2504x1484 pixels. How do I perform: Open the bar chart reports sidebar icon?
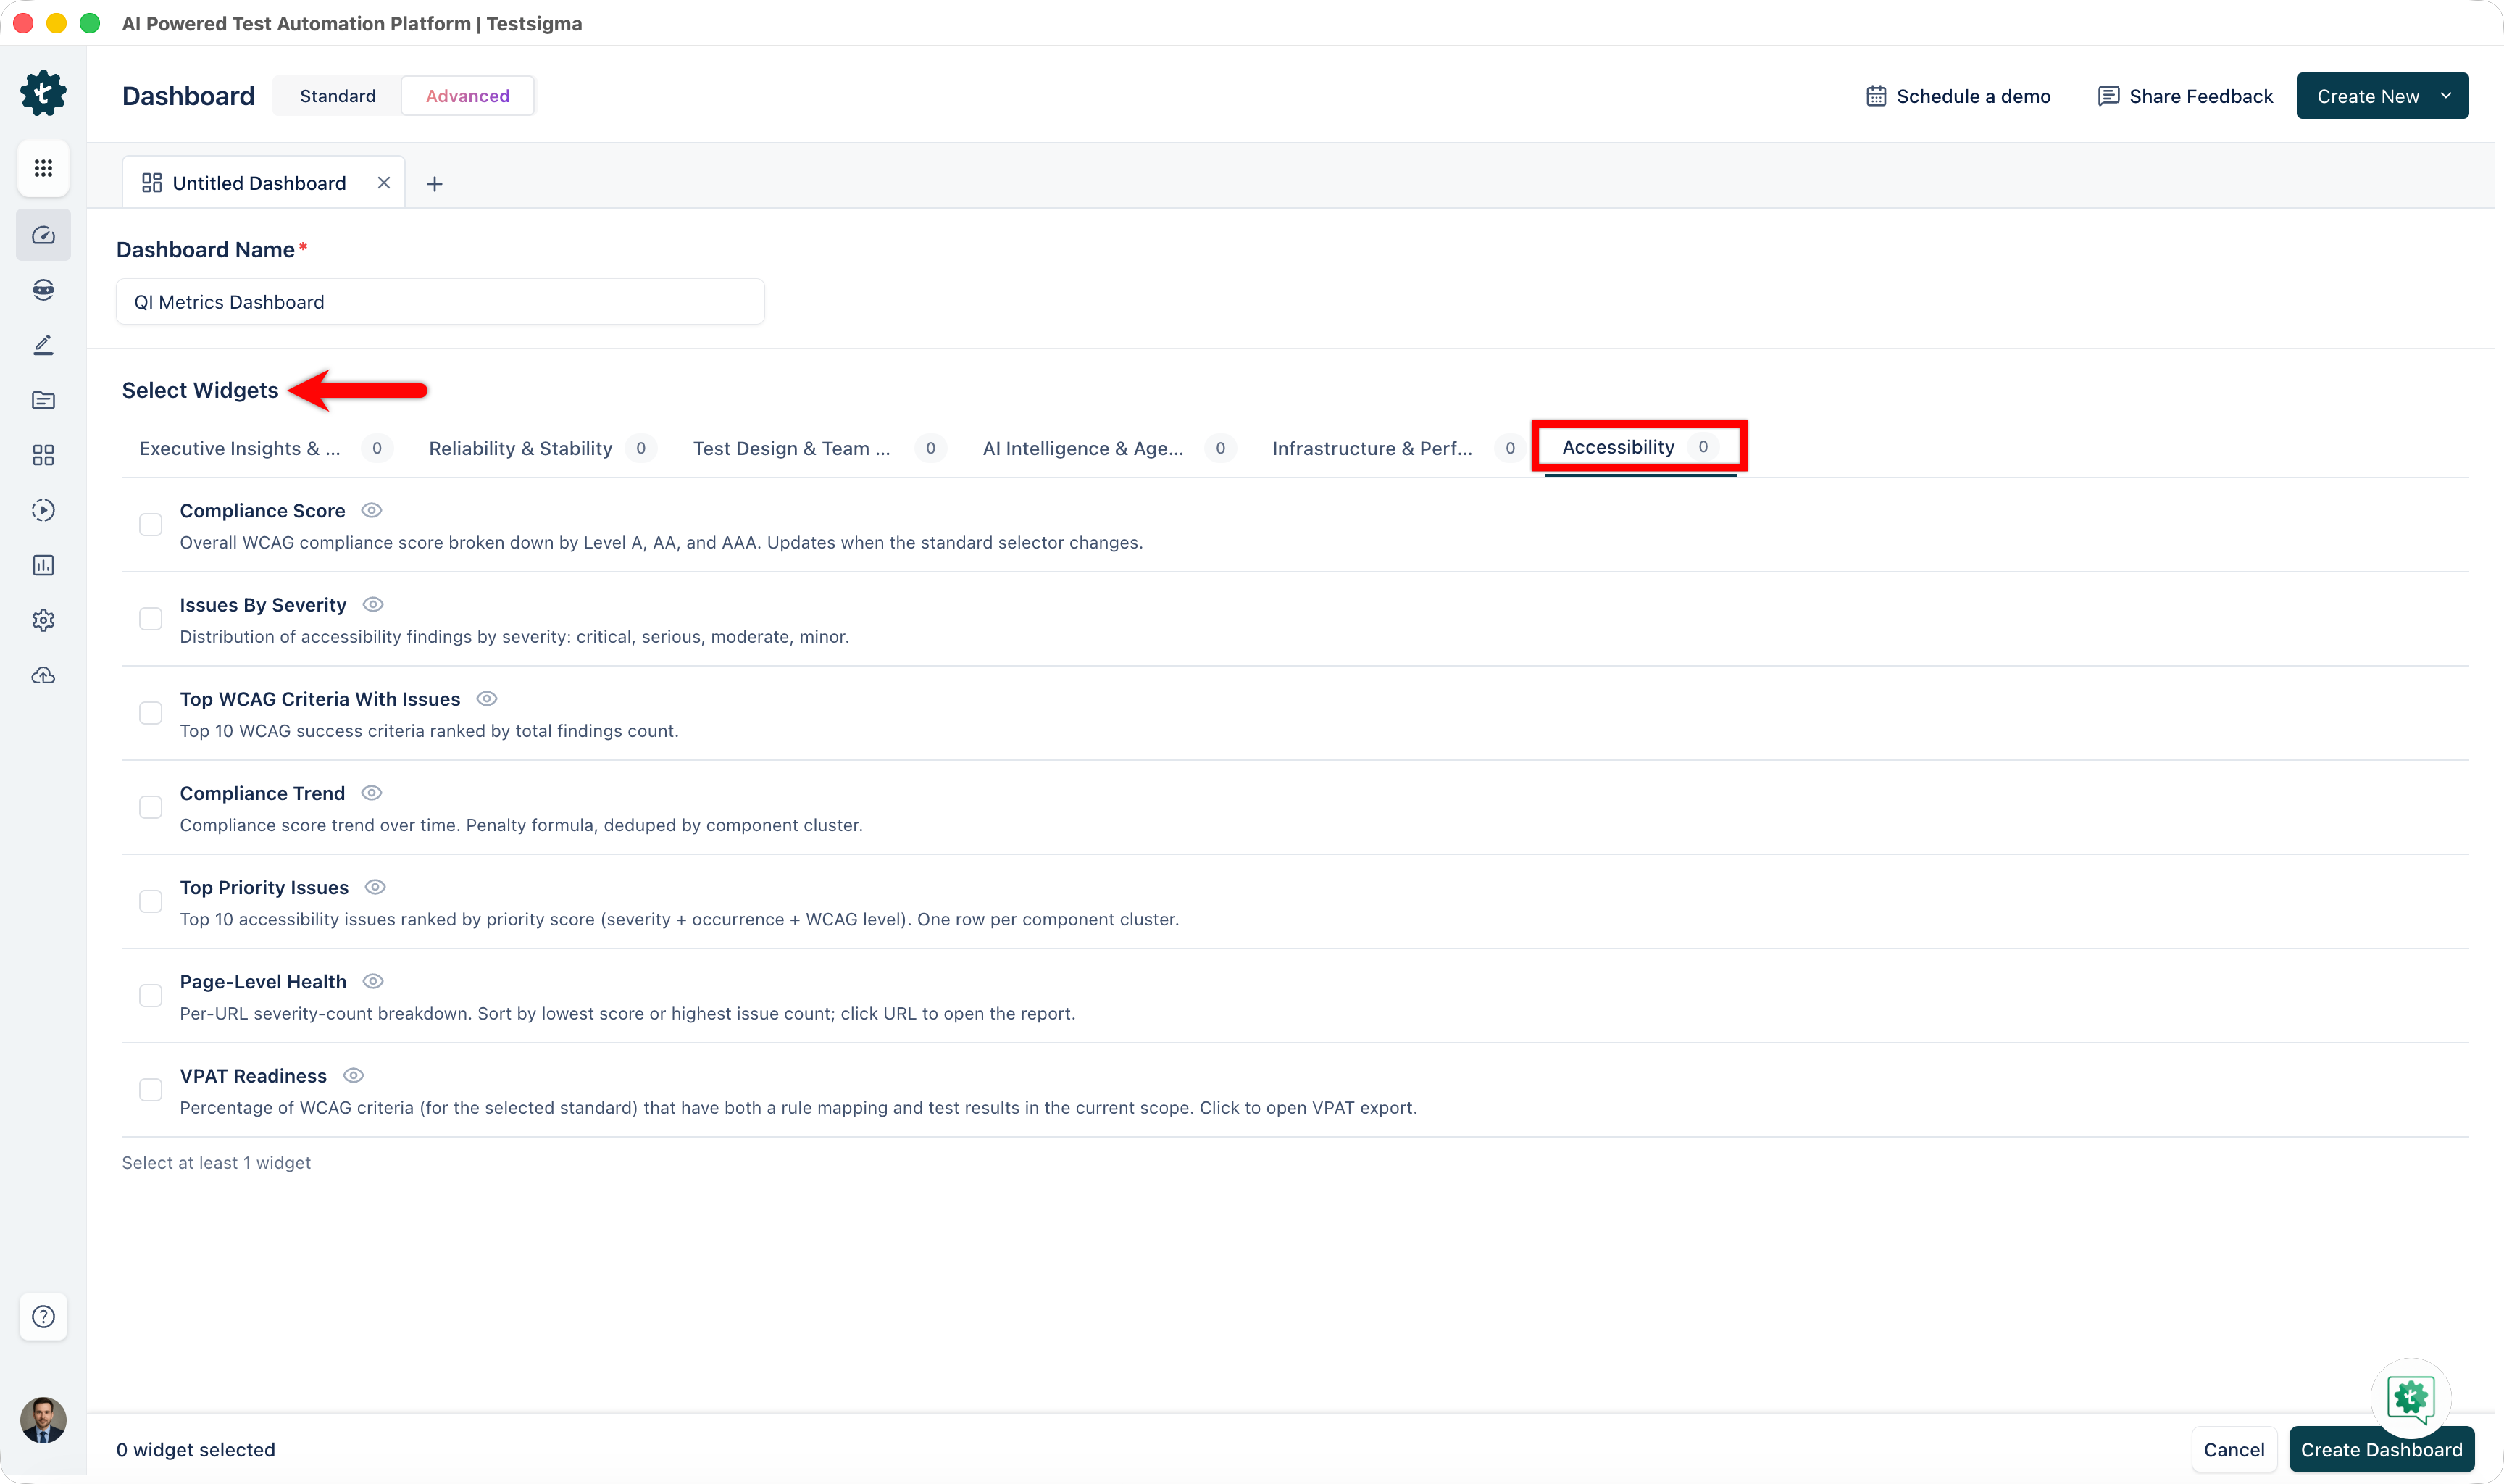coord(43,565)
